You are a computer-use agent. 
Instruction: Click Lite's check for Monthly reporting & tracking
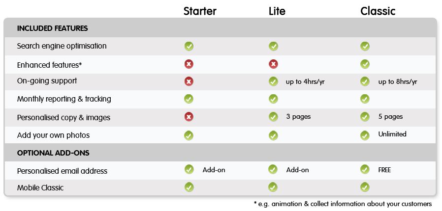tap(273, 99)
